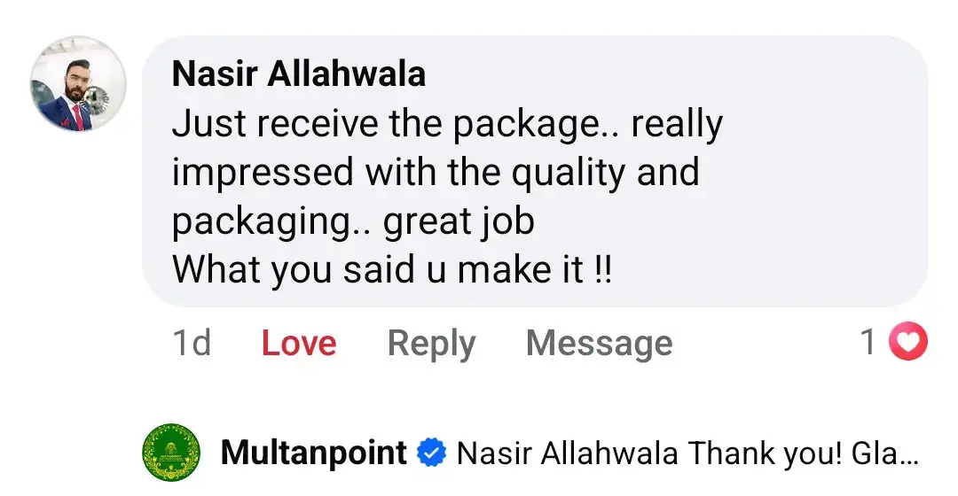View the 1d comment timestamp
The width and height of the screenshot is (958, 496).
coord(192,342)
